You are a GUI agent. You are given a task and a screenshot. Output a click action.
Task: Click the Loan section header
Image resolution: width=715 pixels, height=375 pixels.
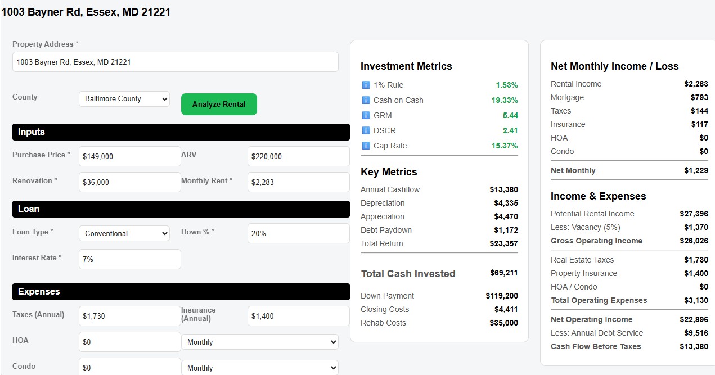click(x=181, y=209)
